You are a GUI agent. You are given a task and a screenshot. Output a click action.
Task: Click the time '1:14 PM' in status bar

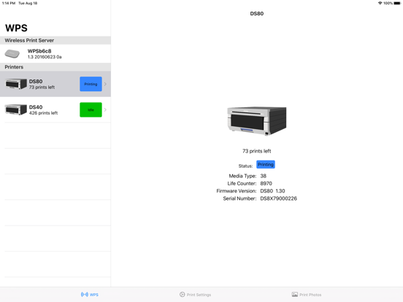point(9,3)
